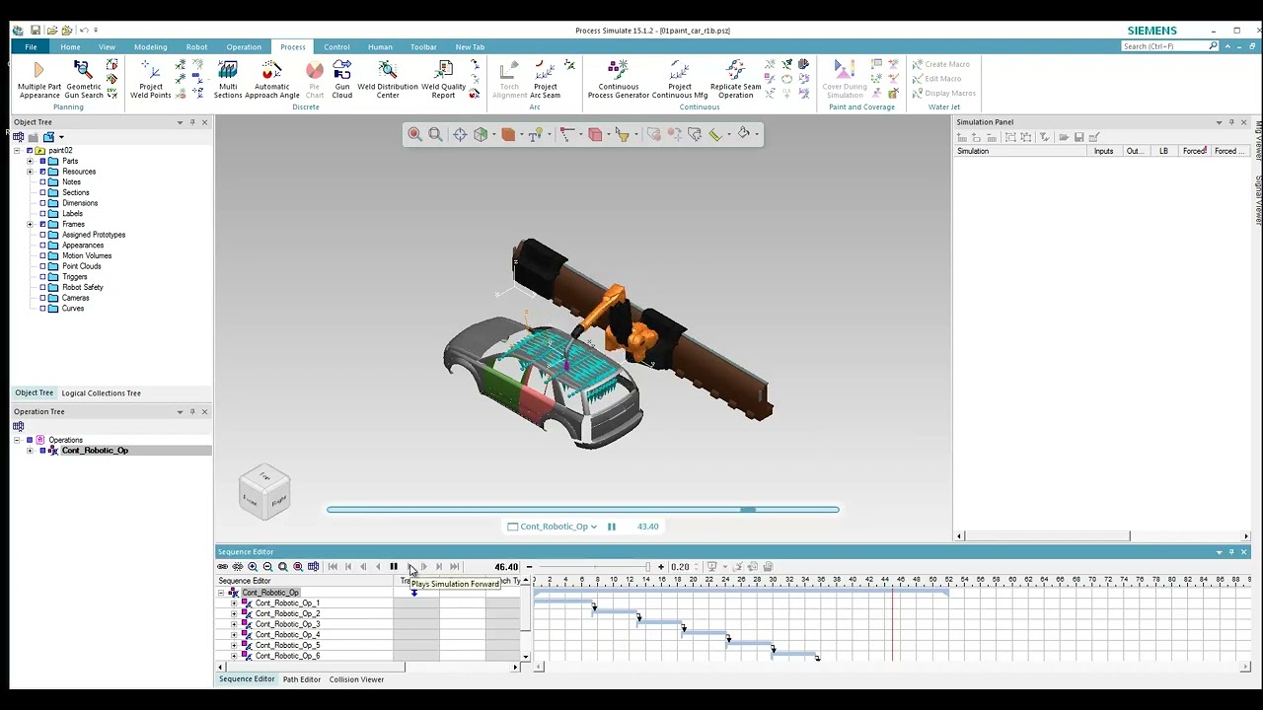Open Automatic Approach Angle tool

[272, 79]
